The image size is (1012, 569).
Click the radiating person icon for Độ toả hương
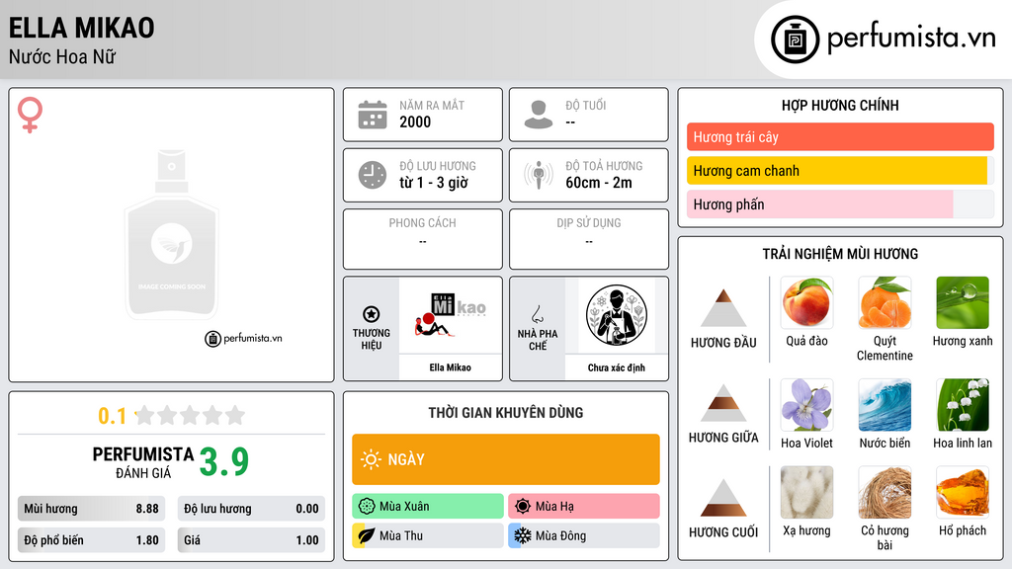click(x=539, y=175)
